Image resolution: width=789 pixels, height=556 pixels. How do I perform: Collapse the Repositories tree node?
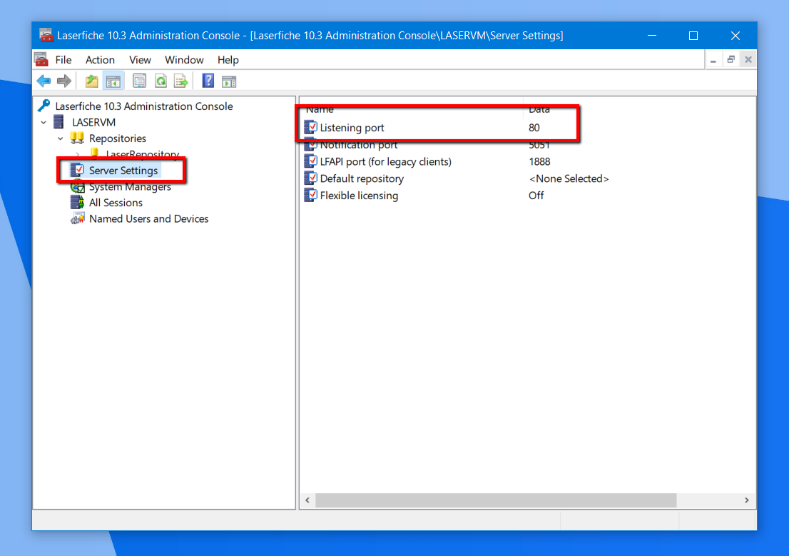61,138
